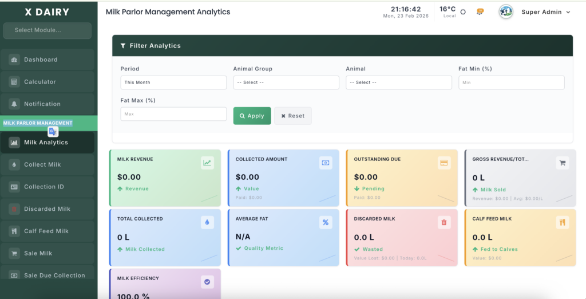Expand the Animal Group select dropdown
The height and width of the screenshot is (299, 586).
286,82
